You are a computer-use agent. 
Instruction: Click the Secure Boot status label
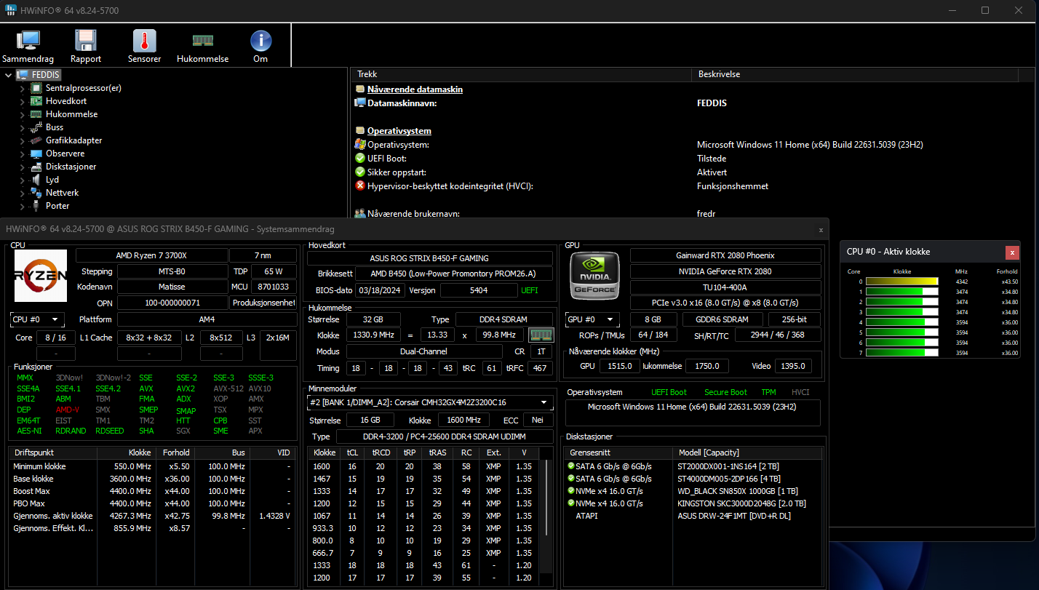click(725, 392)
